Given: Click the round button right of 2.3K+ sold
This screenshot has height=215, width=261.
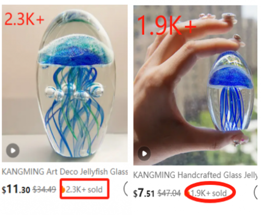Looking at the screenshot, I should [x=126, y=188].
